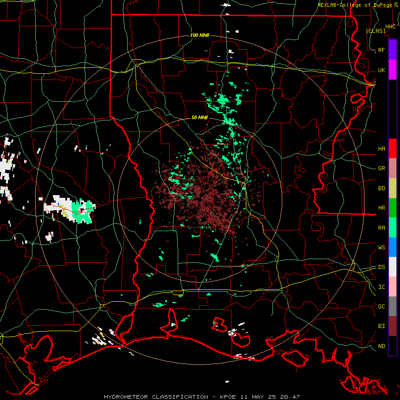
Task: Click the 'WS' legend label
Action: tap(382, 247)
